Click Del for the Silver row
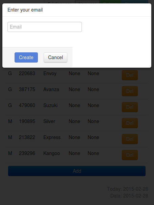 pos(130,123)
